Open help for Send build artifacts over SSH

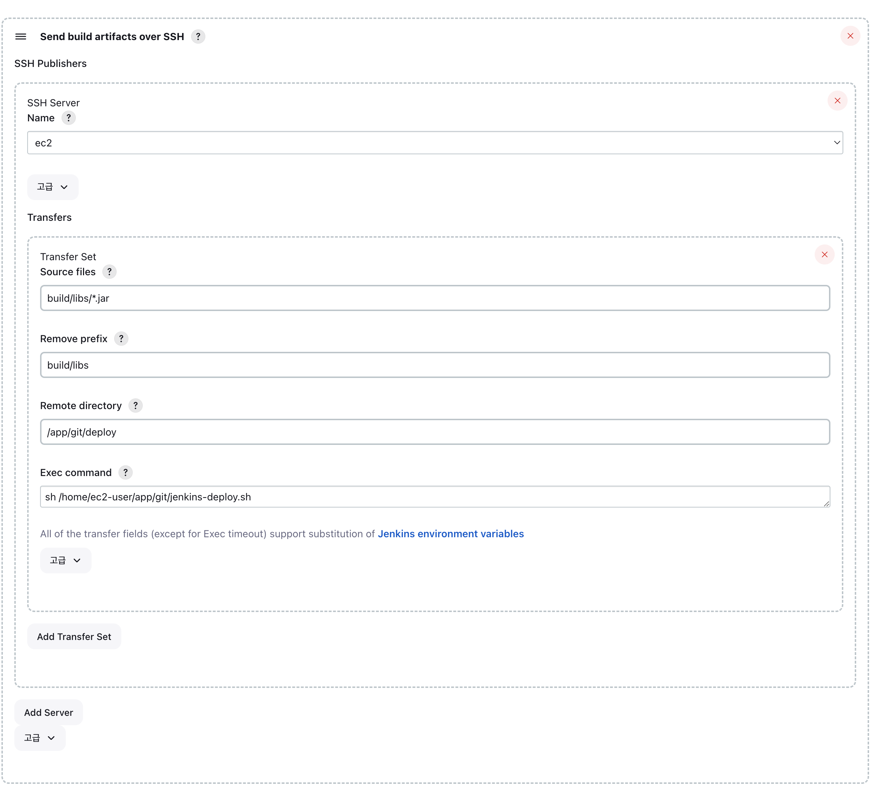pyautogui.click(x=198, y=37)
